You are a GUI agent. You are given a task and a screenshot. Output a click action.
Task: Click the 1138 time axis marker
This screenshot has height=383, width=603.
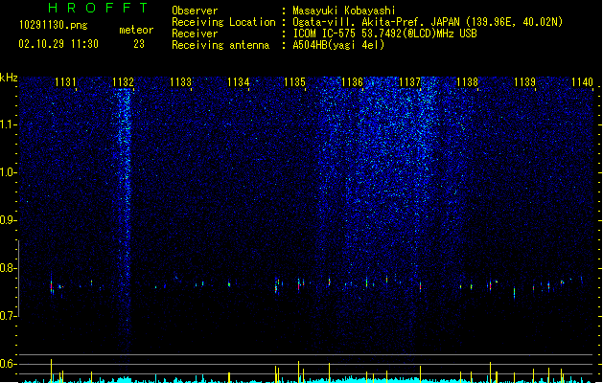(x=467, y=82)
